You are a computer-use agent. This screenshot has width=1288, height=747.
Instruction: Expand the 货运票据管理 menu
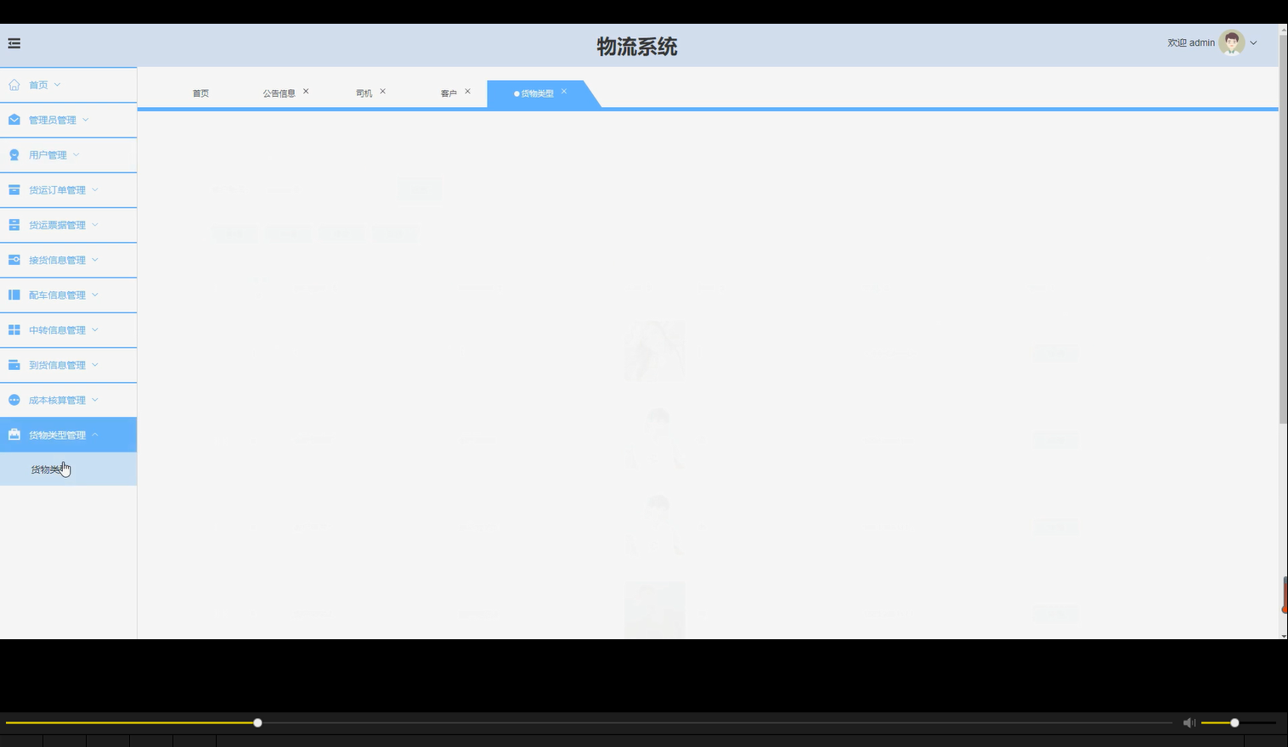tap(56, 224)
